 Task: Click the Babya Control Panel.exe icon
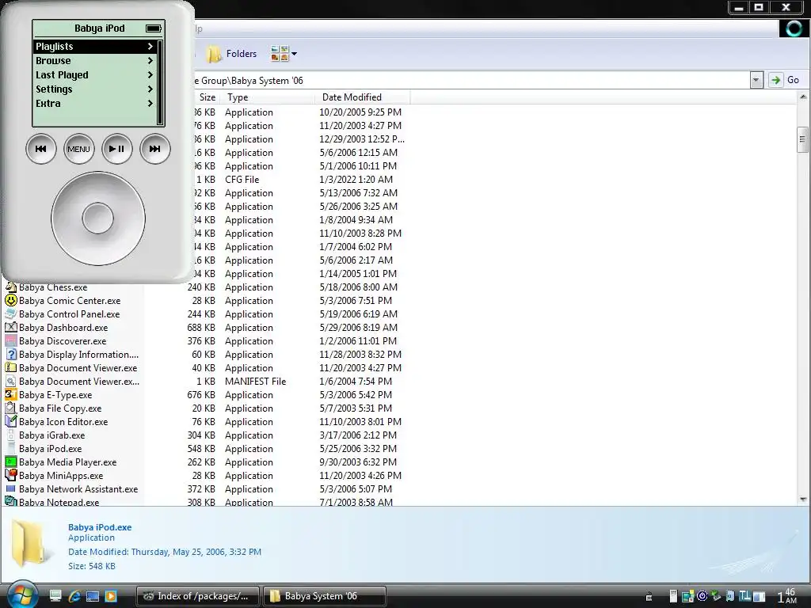pos(10,313)
